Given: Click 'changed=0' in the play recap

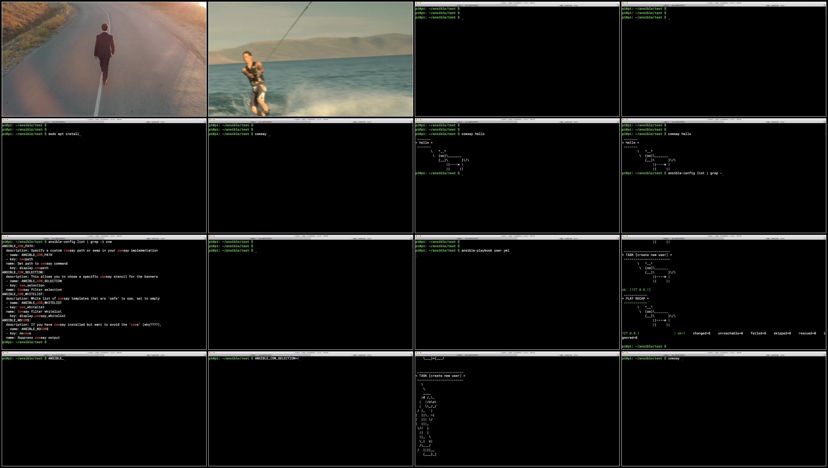Looking at the screenshot, I should (701, 333).
